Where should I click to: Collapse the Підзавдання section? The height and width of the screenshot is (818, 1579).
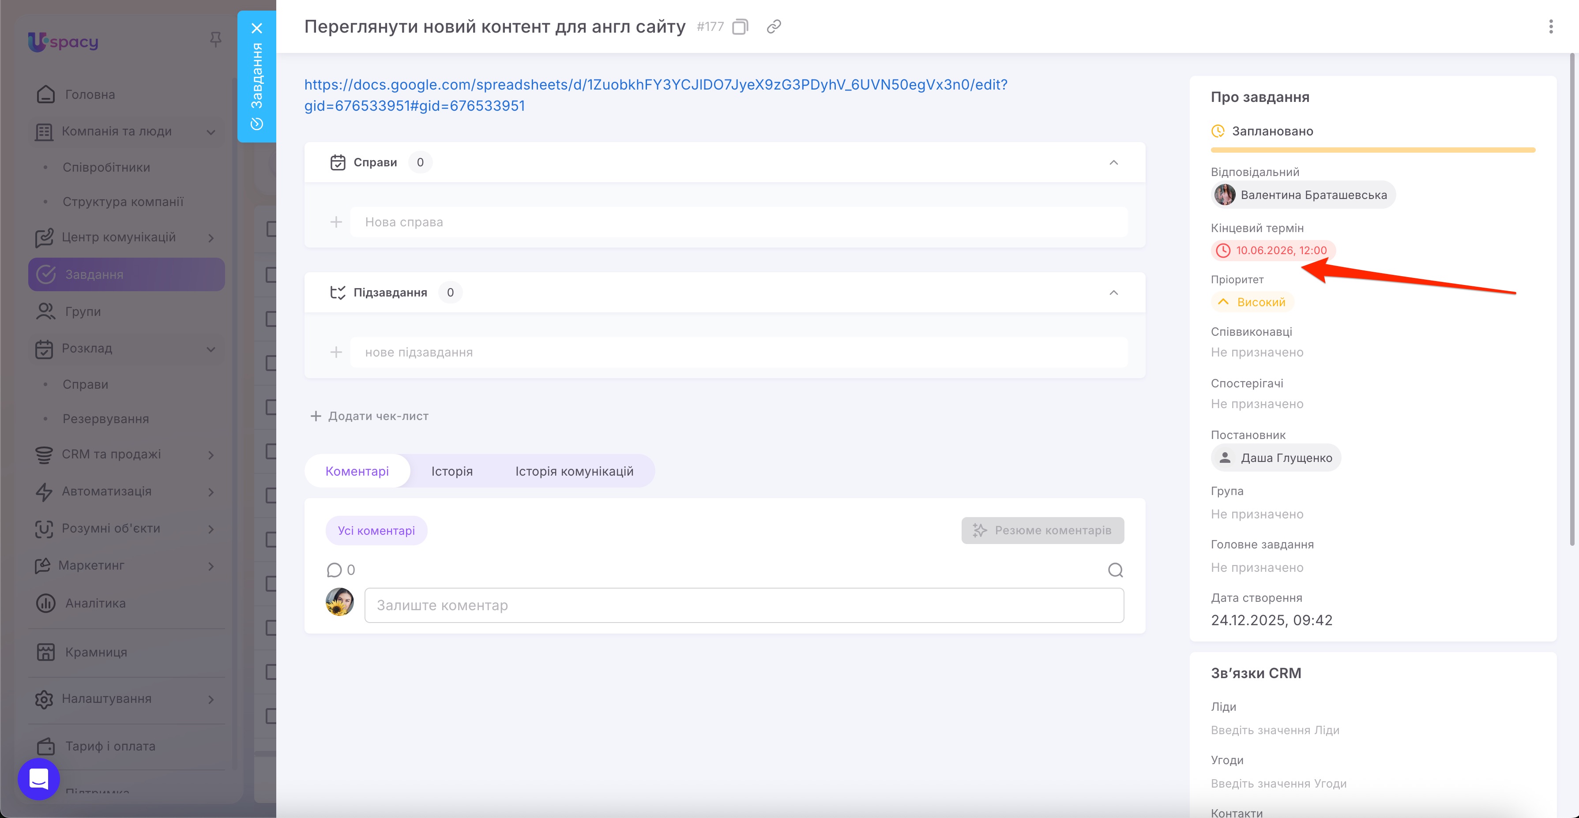pos(1113,292)
